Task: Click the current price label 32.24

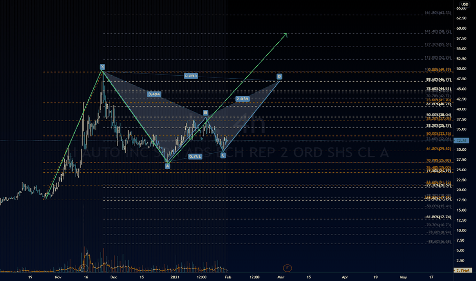Action: coord(461,140)
